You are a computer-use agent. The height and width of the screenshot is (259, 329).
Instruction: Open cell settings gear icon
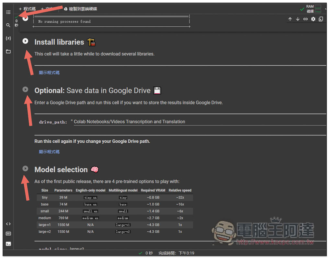coord(313,19)
